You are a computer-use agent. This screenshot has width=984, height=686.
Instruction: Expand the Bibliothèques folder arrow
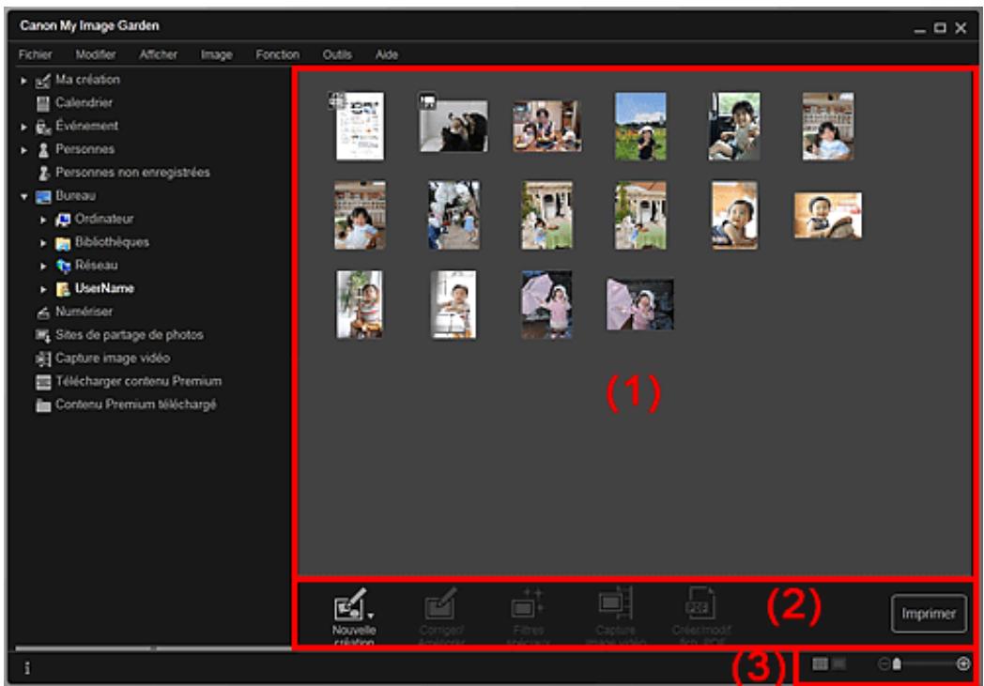[x=42, y=242]
